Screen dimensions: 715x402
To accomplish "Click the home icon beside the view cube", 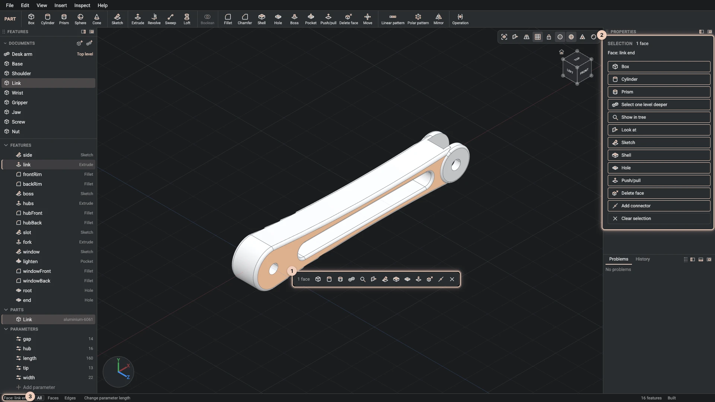I will coord(562,52).
